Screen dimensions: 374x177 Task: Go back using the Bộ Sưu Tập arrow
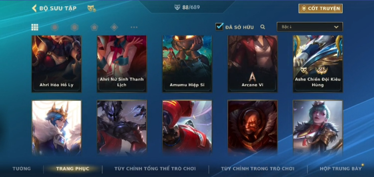tap(34, 8)
